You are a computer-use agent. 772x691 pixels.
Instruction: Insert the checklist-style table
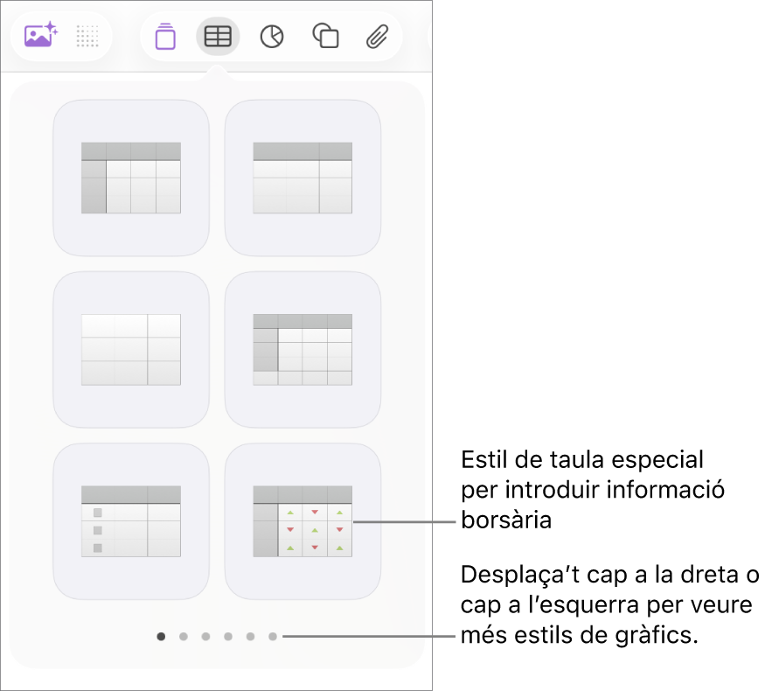click(x=130, y=521)
